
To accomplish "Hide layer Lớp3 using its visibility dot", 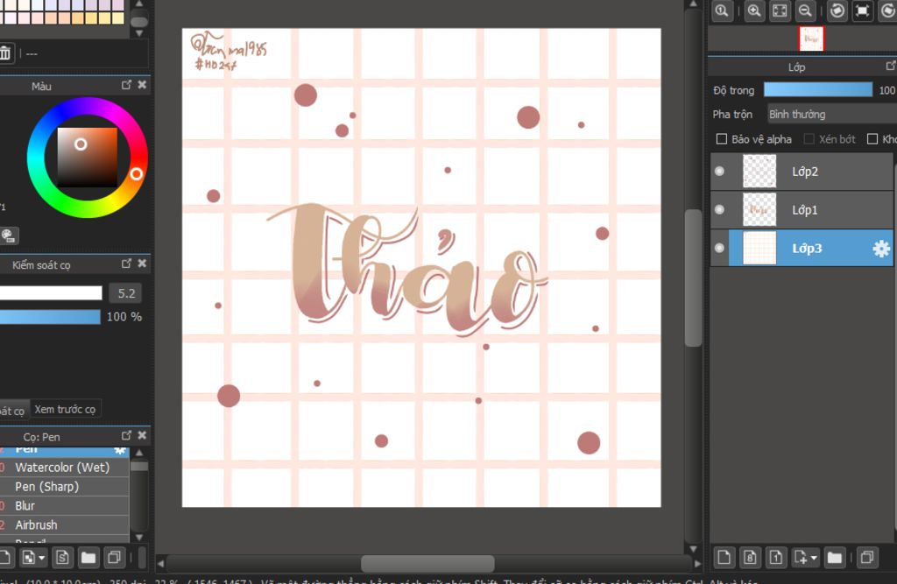I will click(720, 248).
